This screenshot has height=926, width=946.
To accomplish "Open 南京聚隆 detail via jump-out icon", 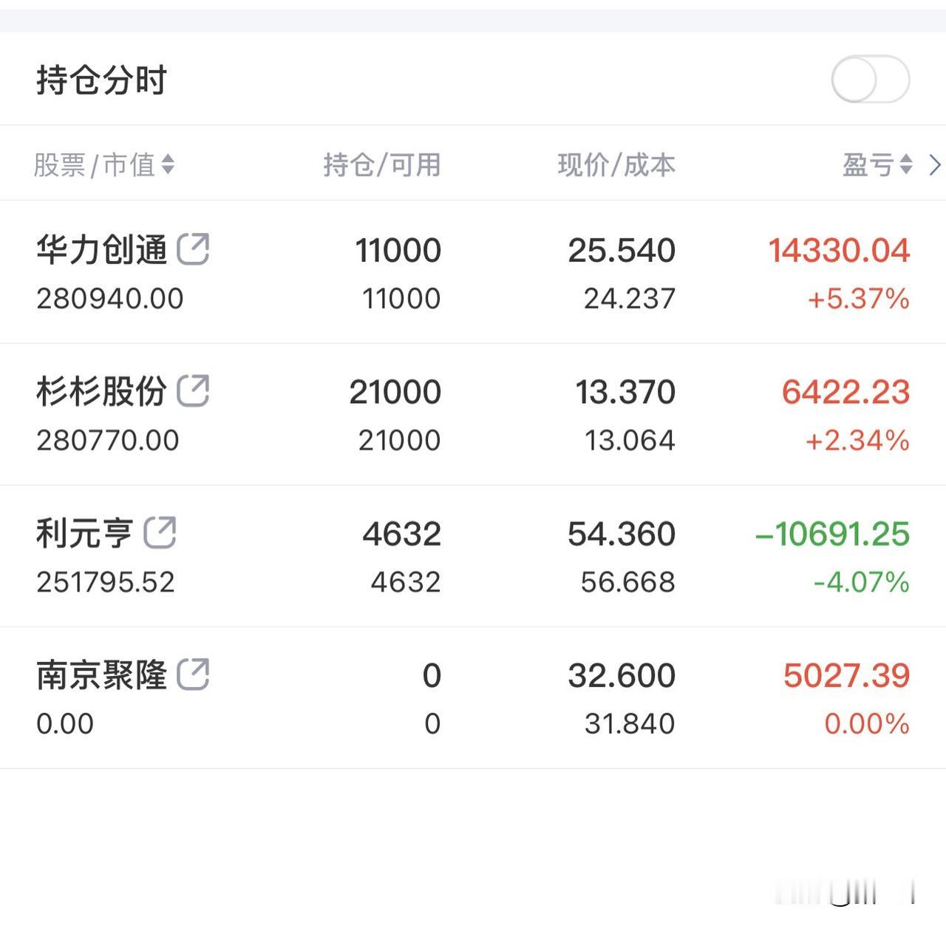I will (x=194, y=675).
